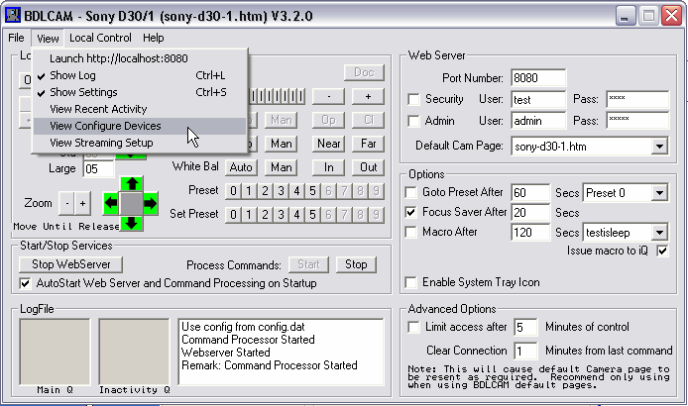Click Limit access minutes field
Screen dimensions: 688x406
(x=525, y=327)
